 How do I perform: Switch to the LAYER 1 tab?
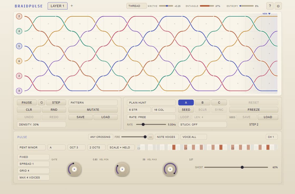tap(58, 6)
